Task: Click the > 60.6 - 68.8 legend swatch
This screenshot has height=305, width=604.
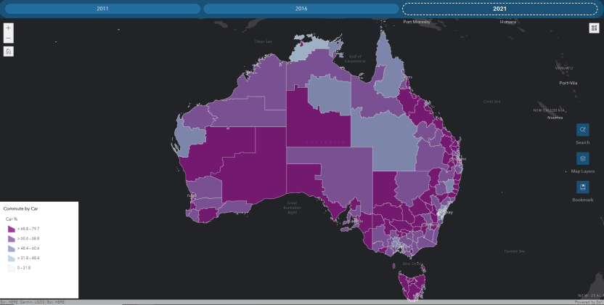Action: [10, 238]
